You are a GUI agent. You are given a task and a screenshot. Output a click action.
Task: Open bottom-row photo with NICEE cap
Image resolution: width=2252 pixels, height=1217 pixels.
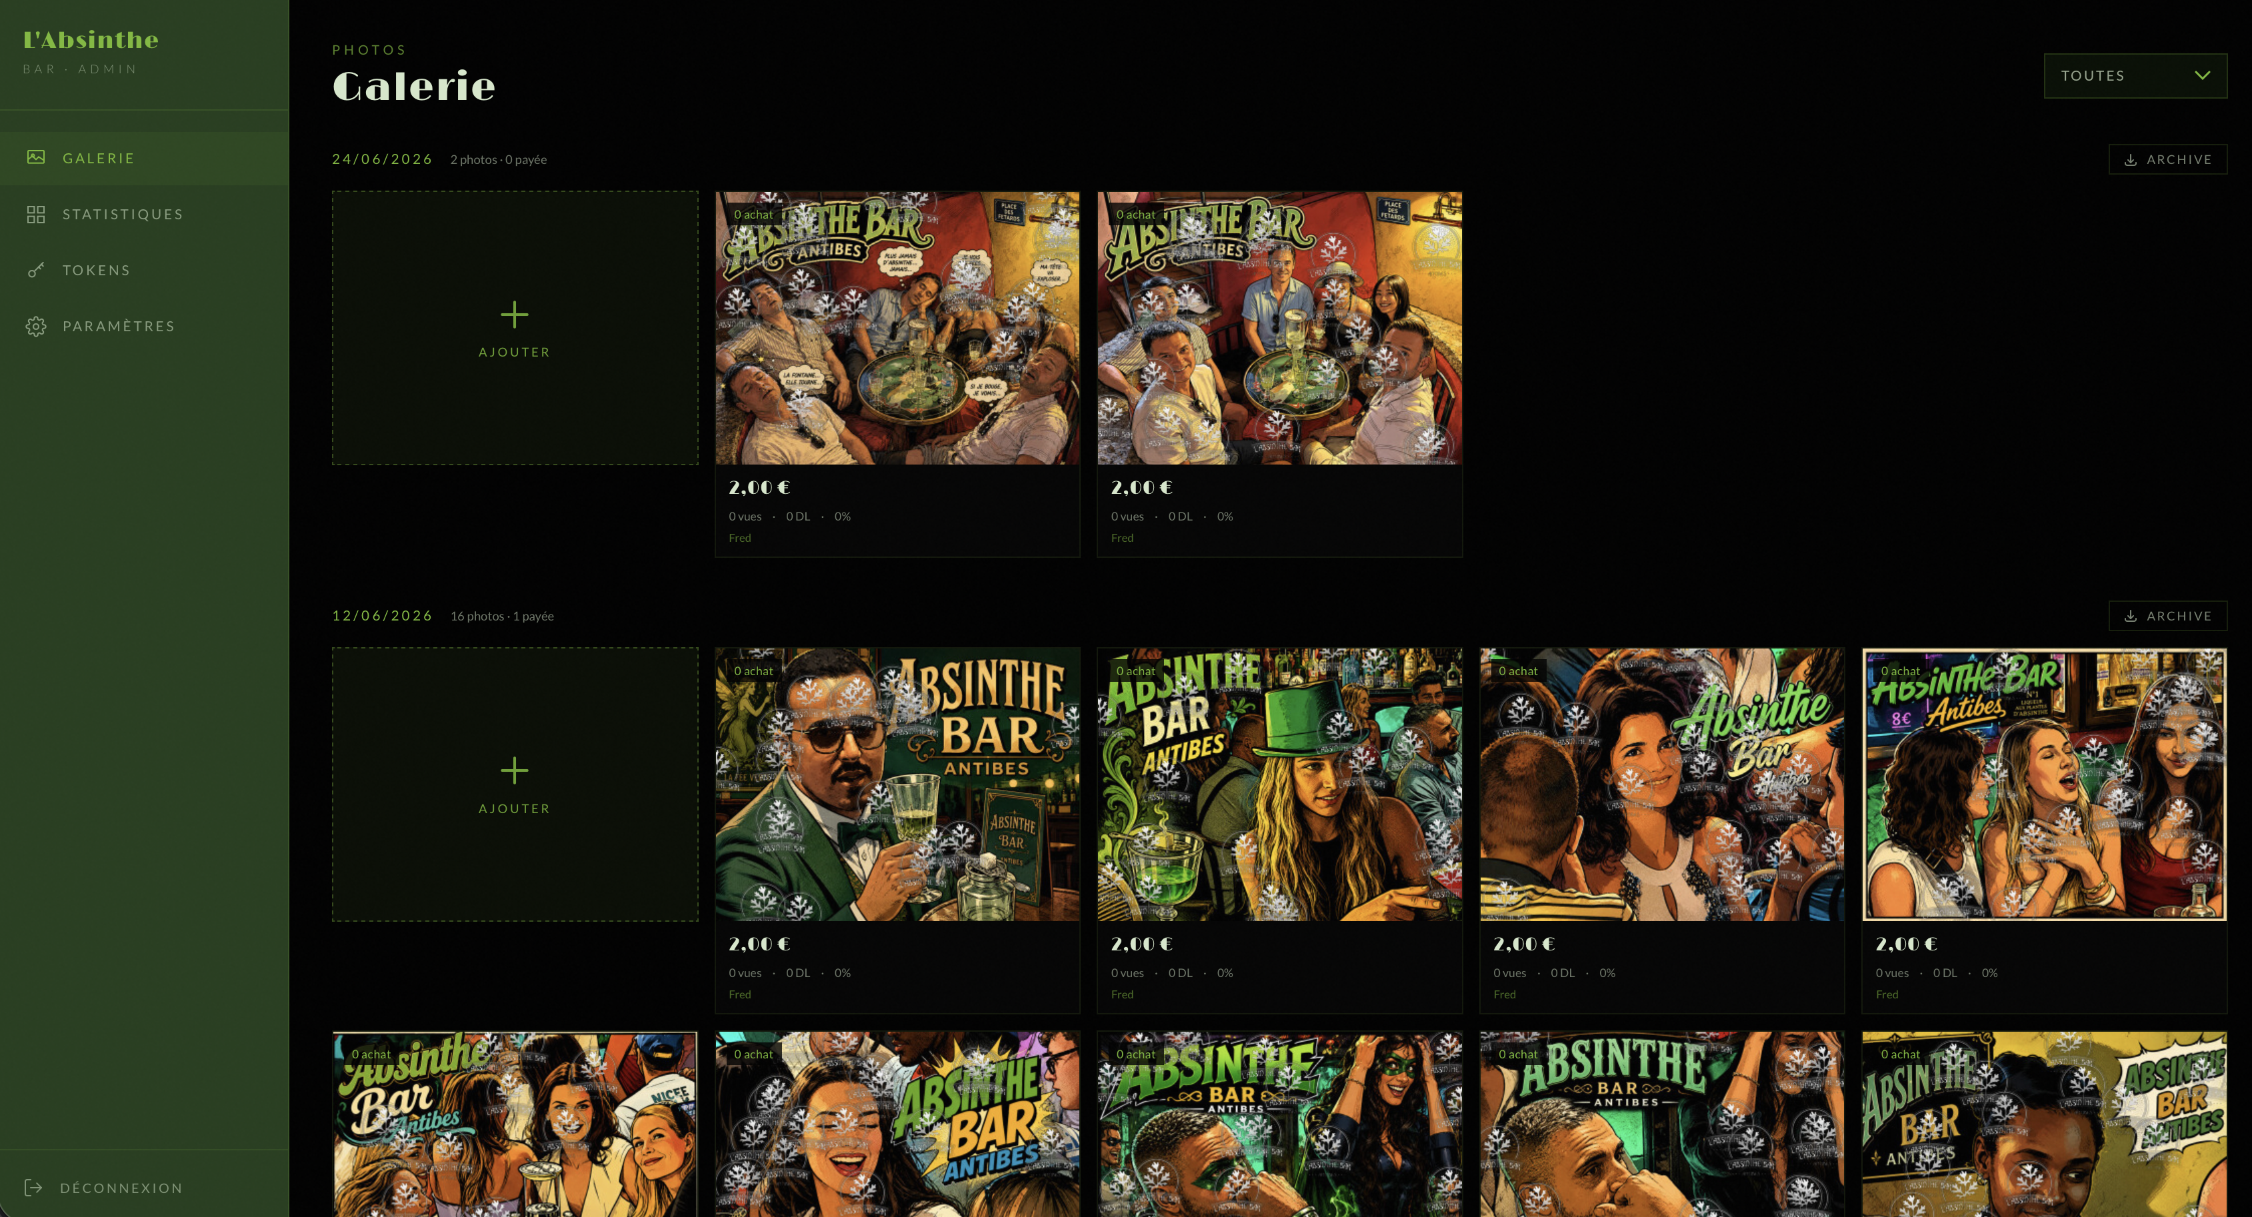515,1124
